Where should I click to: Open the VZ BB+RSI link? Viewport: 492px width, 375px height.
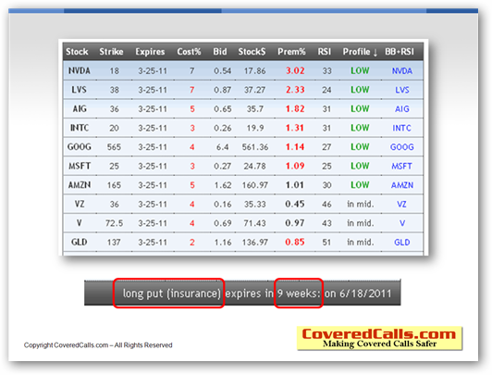(402, 204)
